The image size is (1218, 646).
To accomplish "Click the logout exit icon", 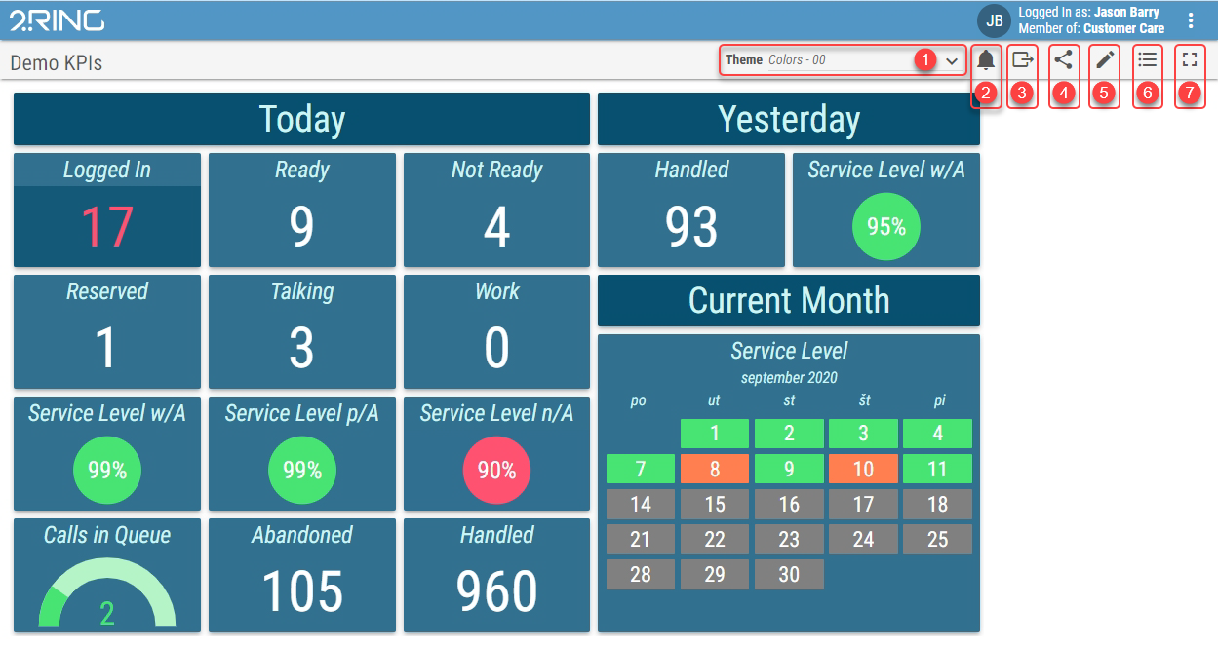I will tap(1023, 60).
